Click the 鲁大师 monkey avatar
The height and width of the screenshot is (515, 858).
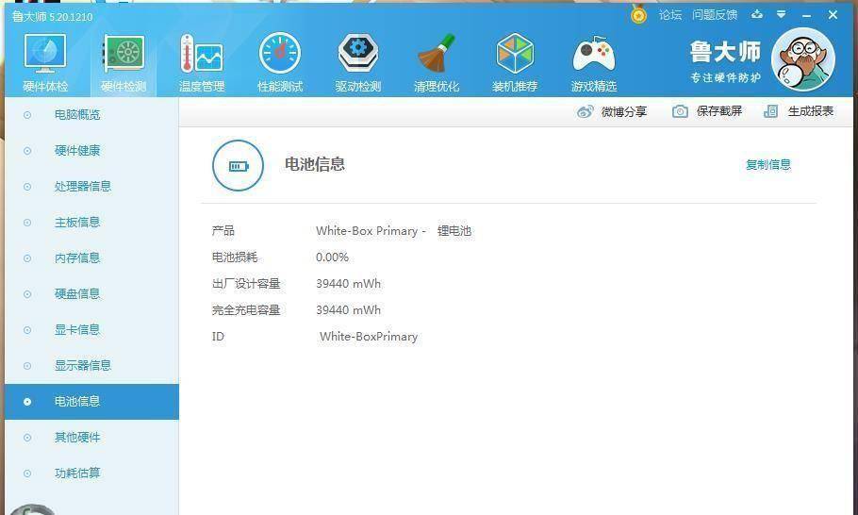802,59
